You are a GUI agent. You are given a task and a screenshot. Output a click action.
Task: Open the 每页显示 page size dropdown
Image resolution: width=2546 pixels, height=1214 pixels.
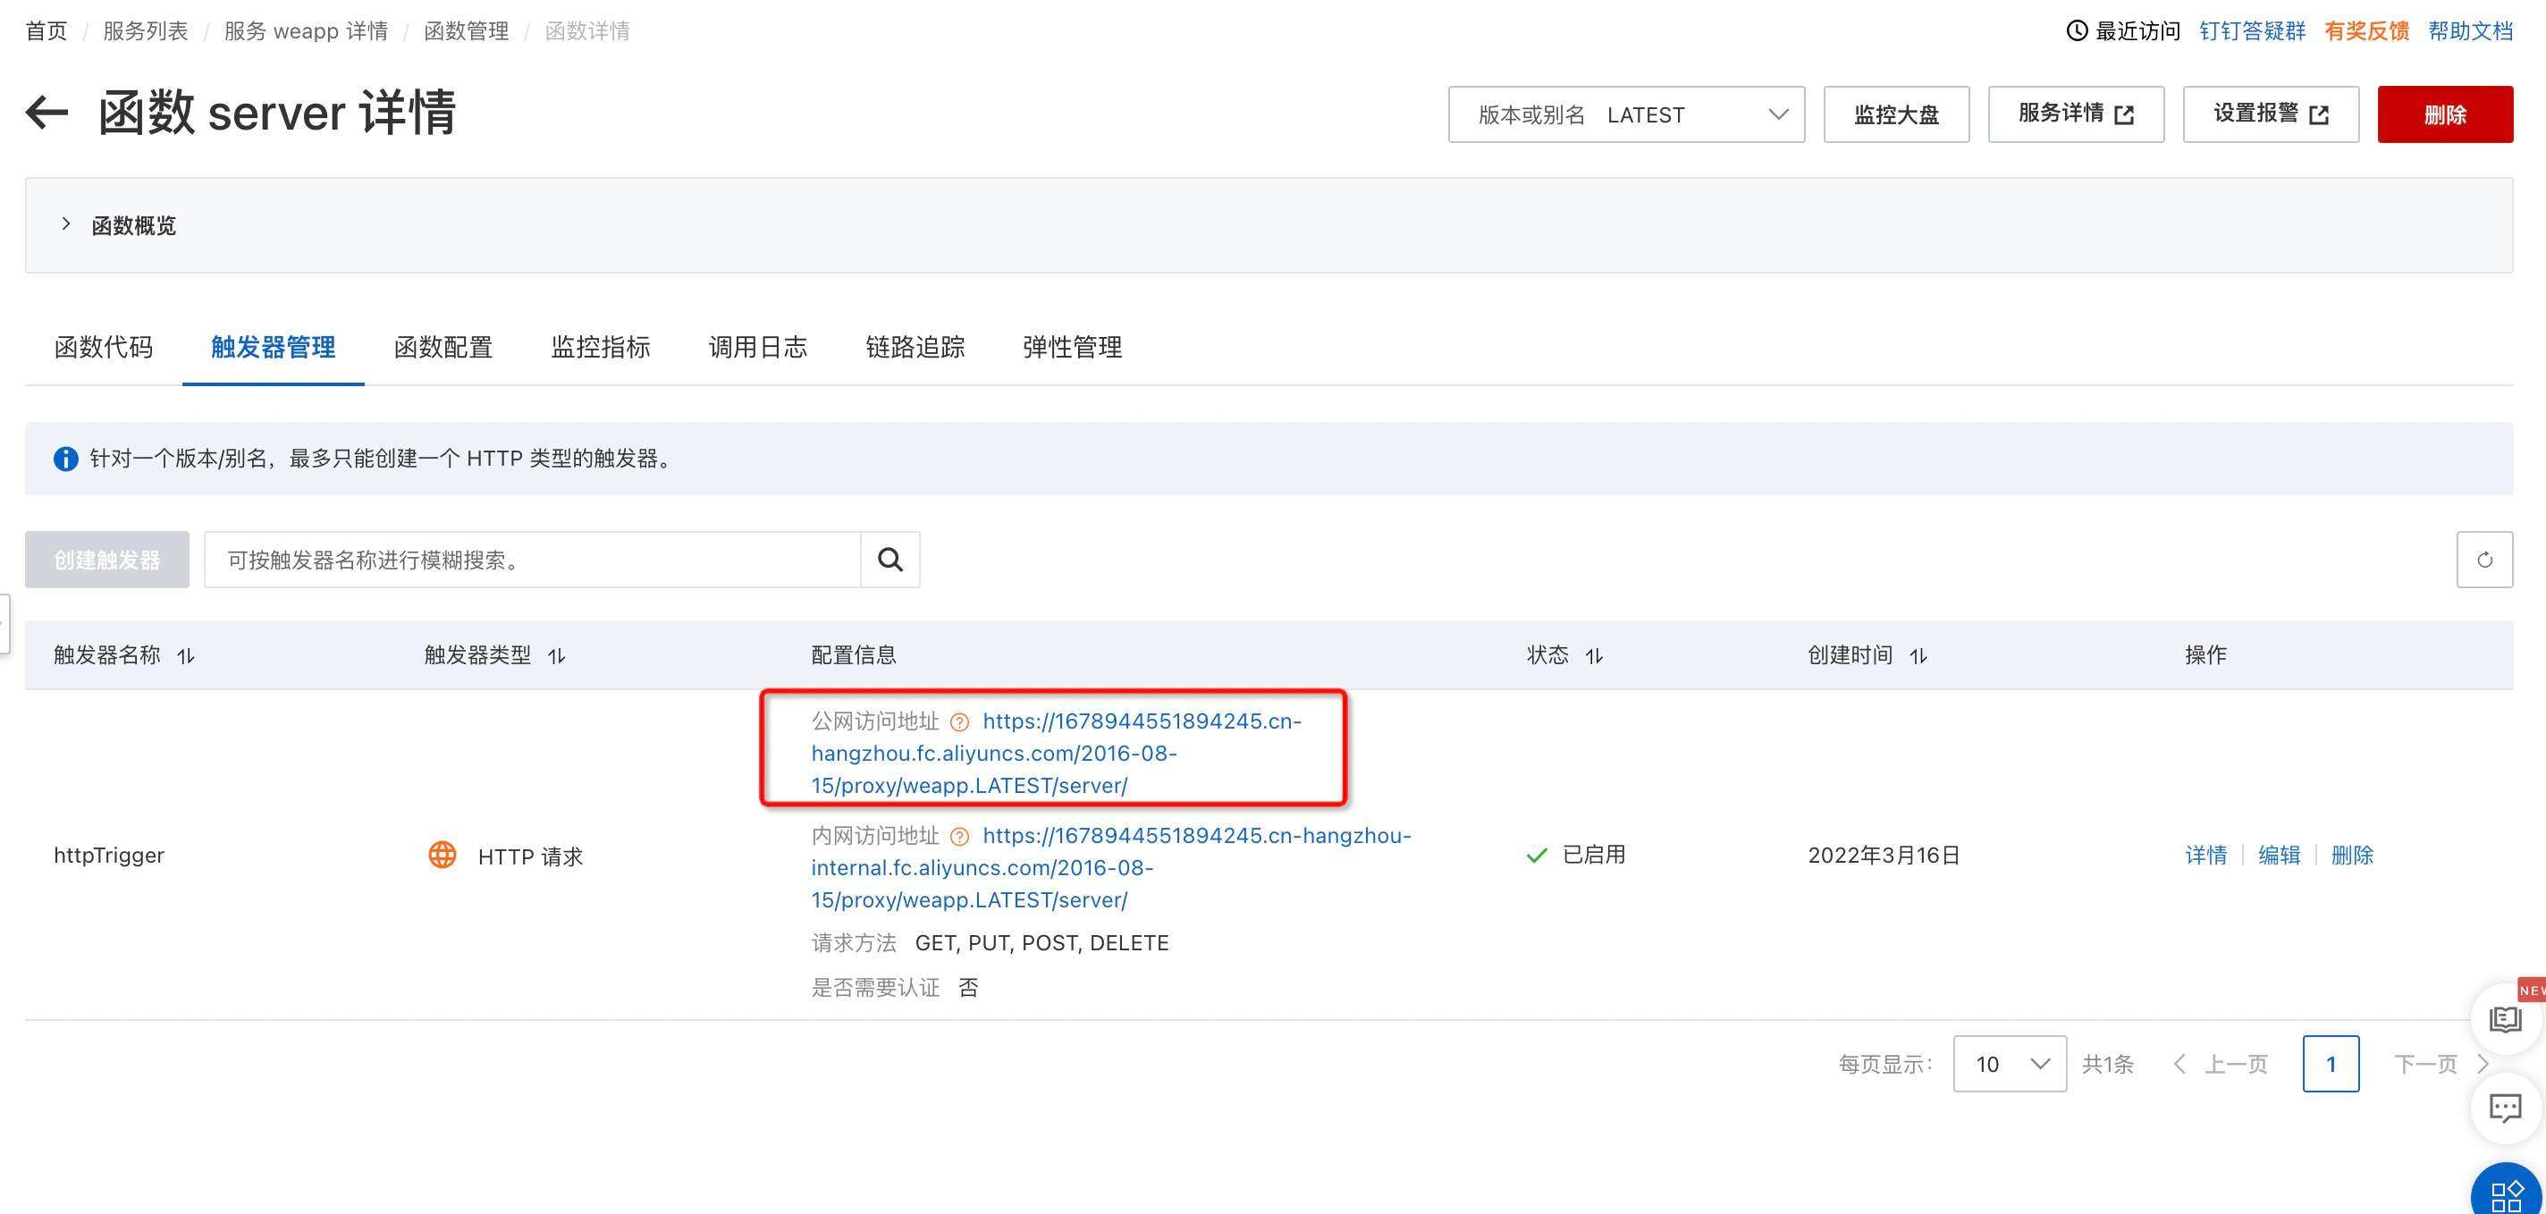2009,1063
